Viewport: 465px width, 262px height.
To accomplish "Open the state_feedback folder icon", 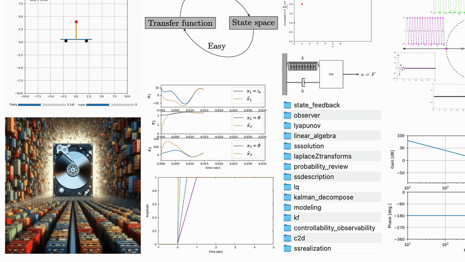I will pyautogui.click(x=287, y=105).
